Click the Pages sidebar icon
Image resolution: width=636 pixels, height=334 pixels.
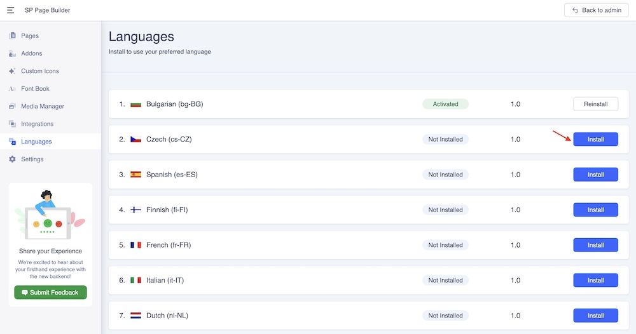pyautogui.click(x=12, y=36)
